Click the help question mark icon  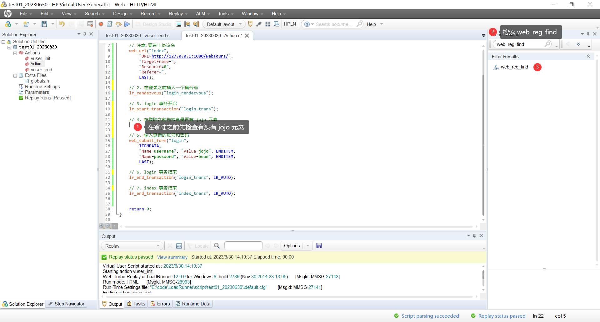coord(307,24)
